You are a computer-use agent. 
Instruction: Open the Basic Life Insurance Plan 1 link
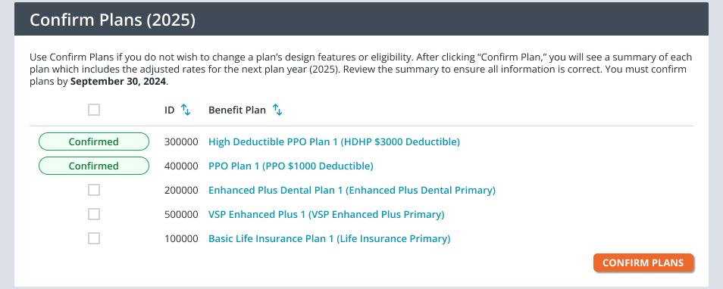pos(329,239)
